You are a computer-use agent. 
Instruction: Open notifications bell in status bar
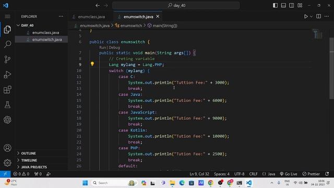pyautogui.click(x=327, y=174)
